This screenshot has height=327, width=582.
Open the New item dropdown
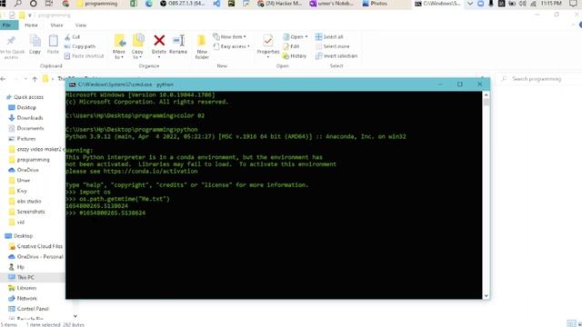tap(229, 36)
